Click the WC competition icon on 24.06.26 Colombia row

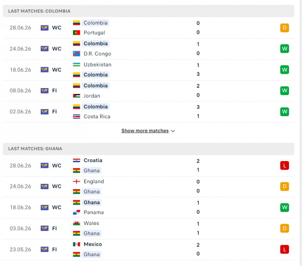click(x=44, y=49)
